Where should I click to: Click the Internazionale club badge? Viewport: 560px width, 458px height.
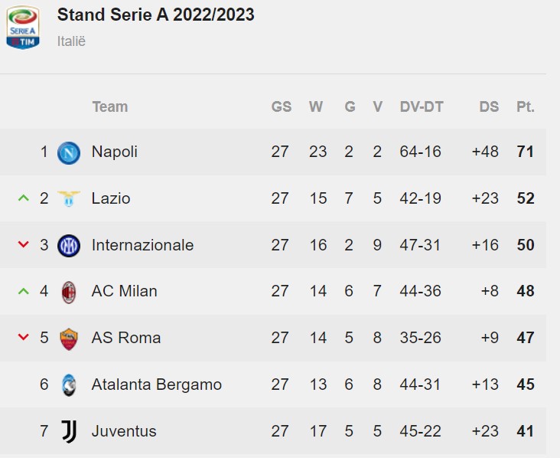pyautogui.click(x=69, y=246)
